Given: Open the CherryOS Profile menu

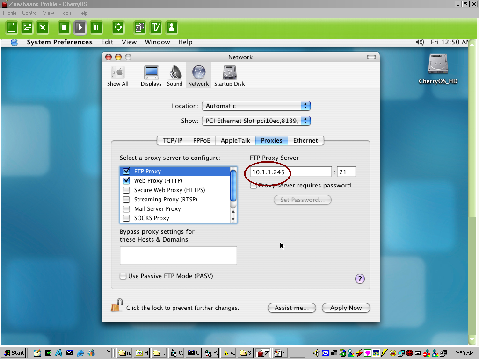Looking at the screenshot, I should (10, 13).
